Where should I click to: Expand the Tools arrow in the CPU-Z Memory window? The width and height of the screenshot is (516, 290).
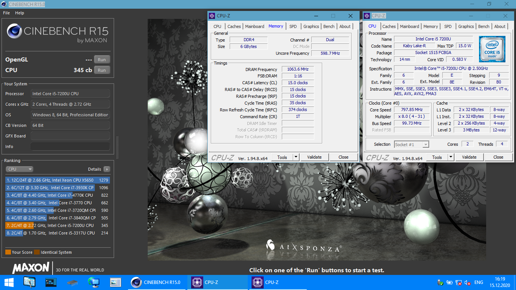click(296, 157)
